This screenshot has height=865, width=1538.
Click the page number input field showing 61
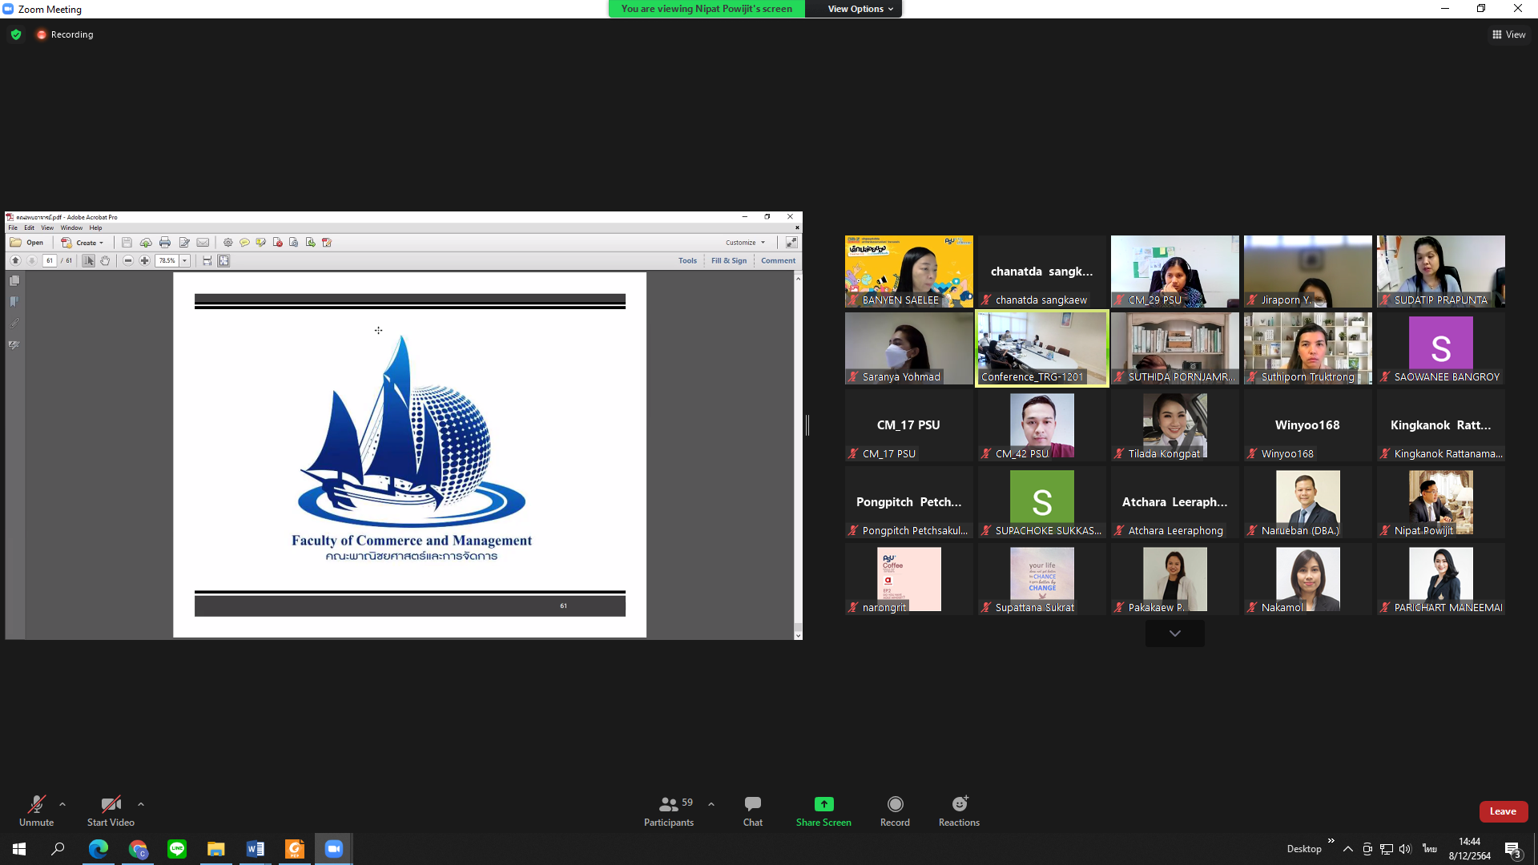pyautogui.click(x=49, y=260)
